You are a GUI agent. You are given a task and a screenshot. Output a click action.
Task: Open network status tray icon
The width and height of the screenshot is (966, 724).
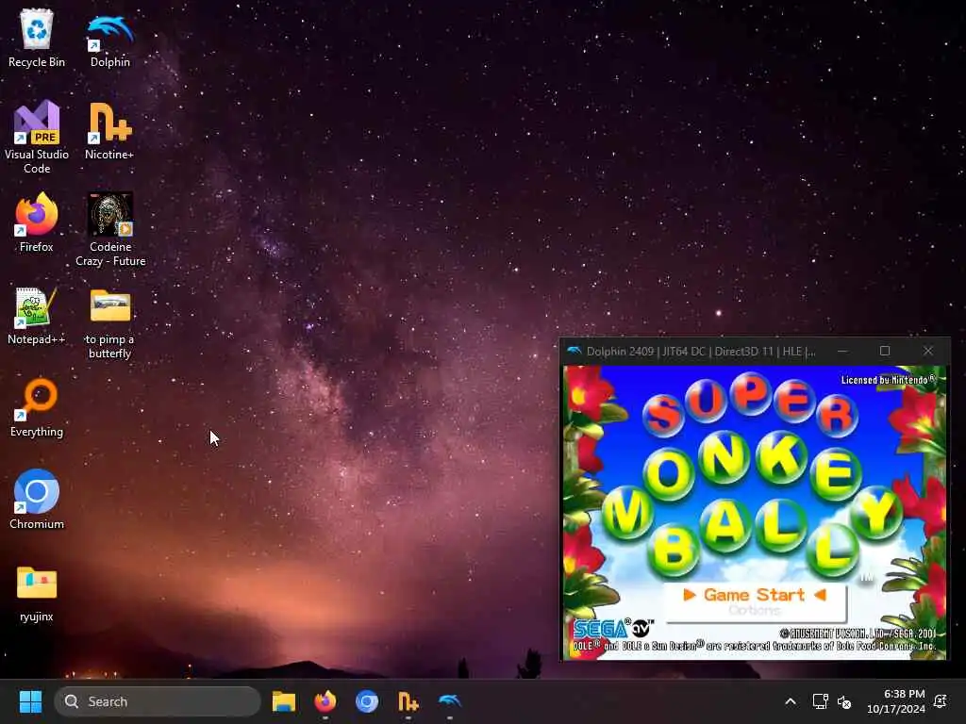[820, 701]
